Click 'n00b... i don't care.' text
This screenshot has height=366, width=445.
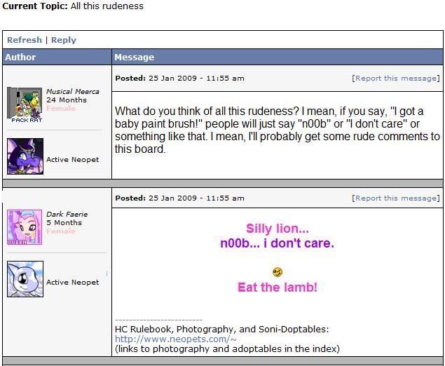[278, 243]
